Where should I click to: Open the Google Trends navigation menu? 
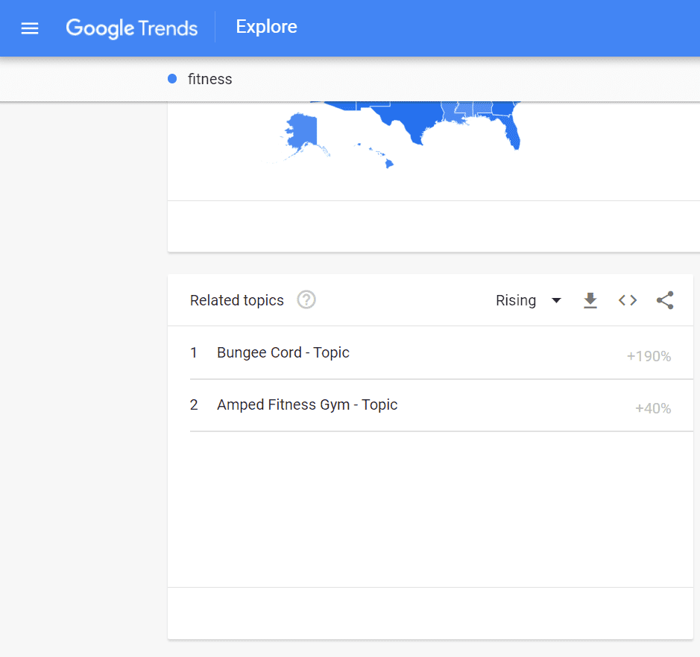tap(29, 28)
